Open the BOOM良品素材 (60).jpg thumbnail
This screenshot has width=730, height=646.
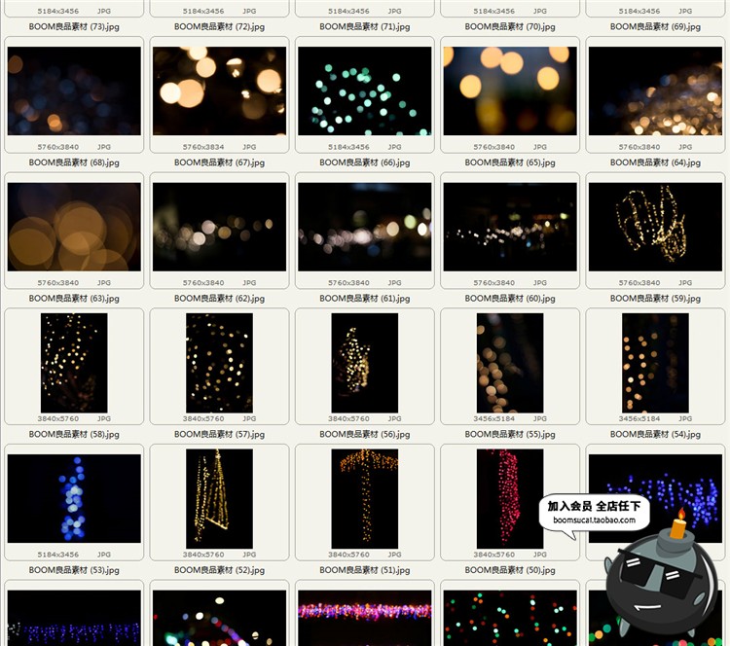(509, 227)
